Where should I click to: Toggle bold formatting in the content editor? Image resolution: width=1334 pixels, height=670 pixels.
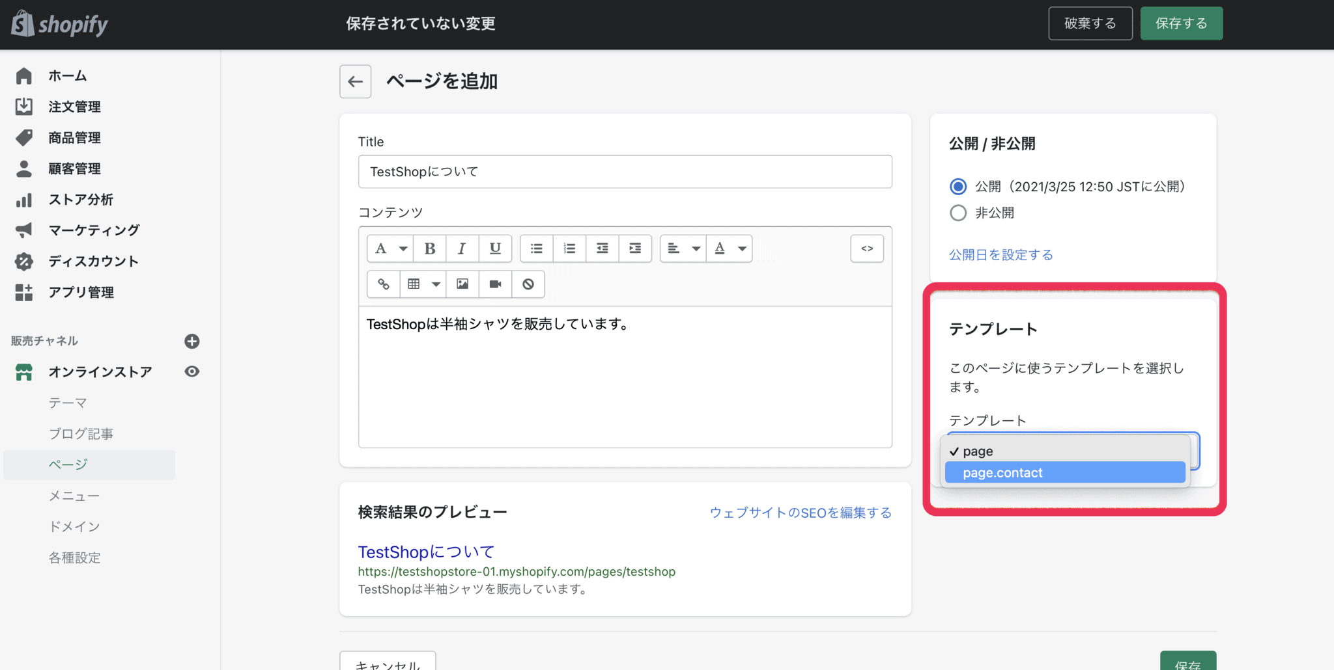(429, 248)
